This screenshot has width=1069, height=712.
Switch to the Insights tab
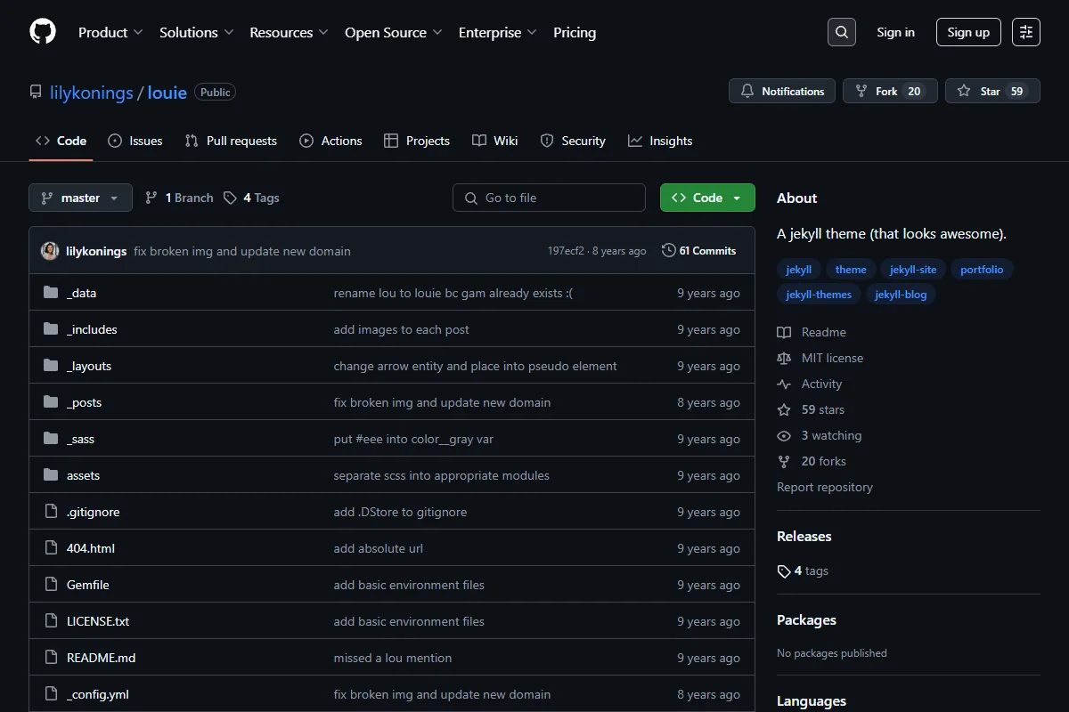coord(660,141)
